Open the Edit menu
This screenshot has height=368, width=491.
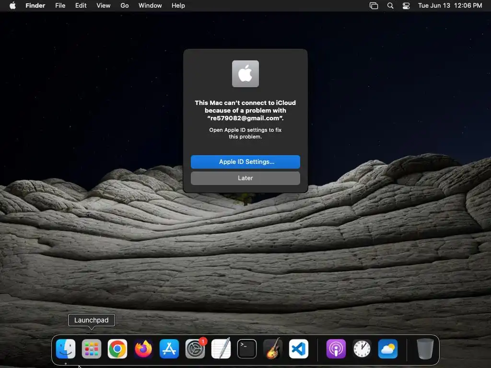pyautogui.click(x=81, y=5)
